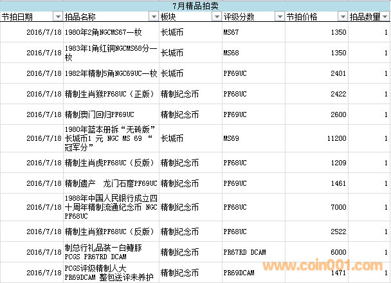Click the 1983年1角红铜NGCMS68分一枚 cell
The image size is (391, 283).
coord(111,53)
